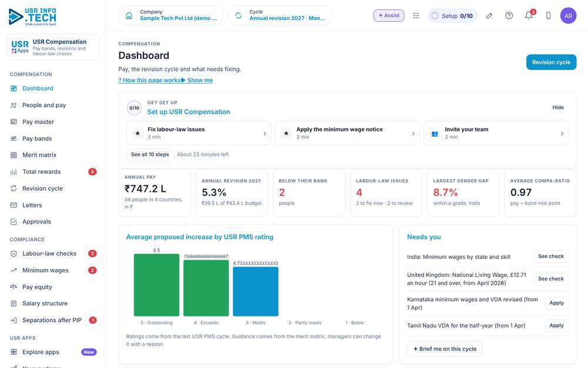See check for India minimum wages
Viewport: 588px width, 368px height.
[550, 257]
